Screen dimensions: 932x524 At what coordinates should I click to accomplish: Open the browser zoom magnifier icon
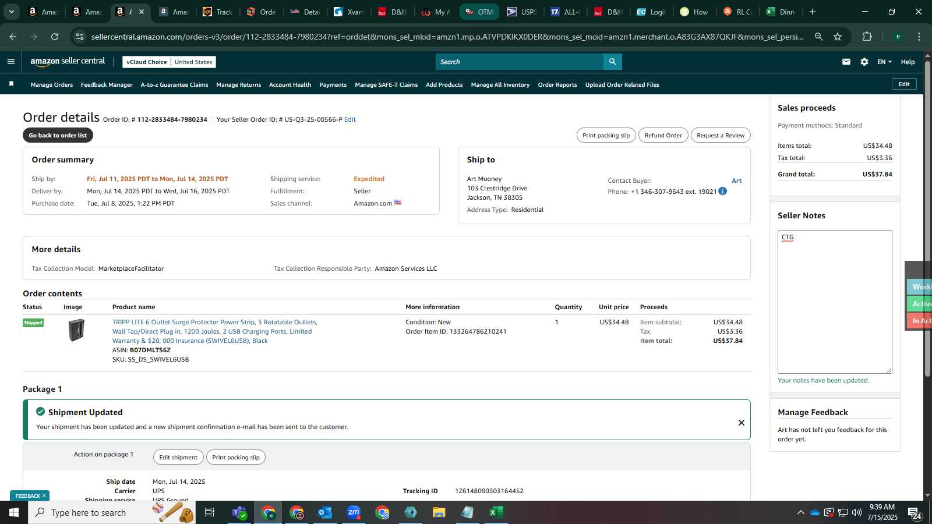pyautogui.click(x=818, y=37)
